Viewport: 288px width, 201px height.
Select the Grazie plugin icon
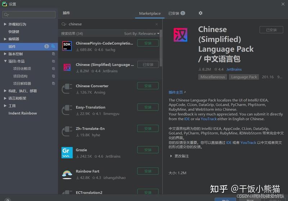[67, 153]
